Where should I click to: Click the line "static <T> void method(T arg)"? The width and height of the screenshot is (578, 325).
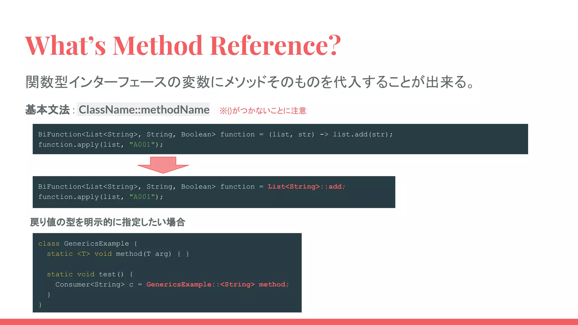[x=118, y=254]
